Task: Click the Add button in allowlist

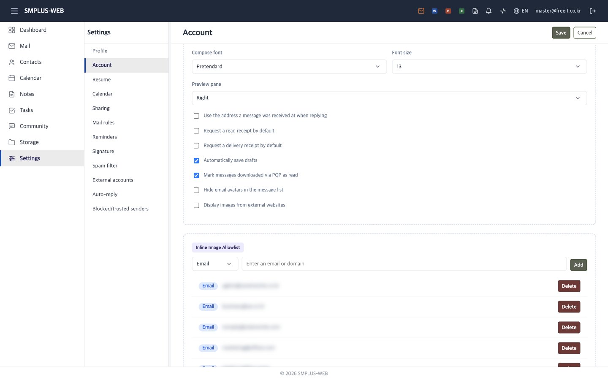Action: 578,265
